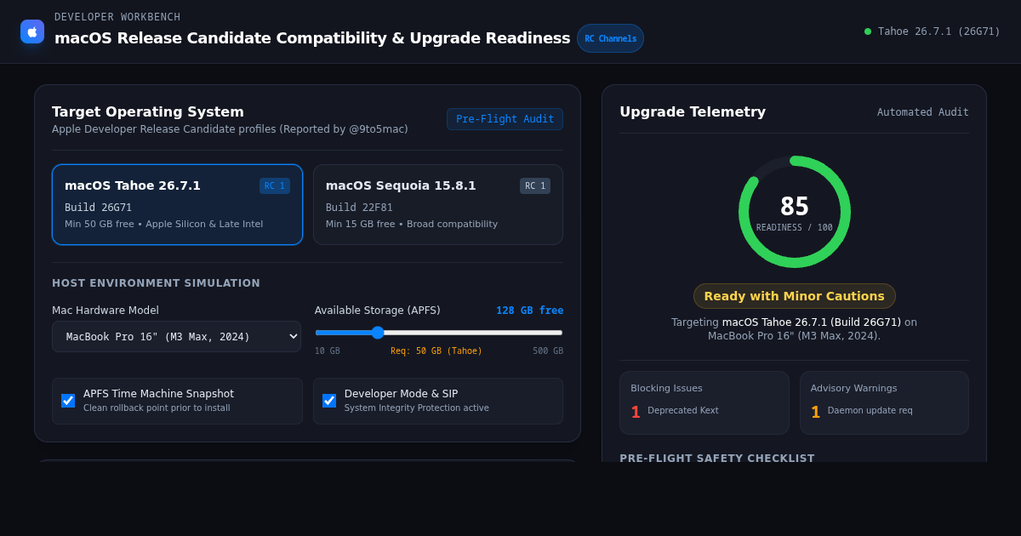This screenshot has width=1021, height=536.
Task: Click the Req: 50 GB (Tahoe) label
Action: pyautogui.click(x=436, y=351)
